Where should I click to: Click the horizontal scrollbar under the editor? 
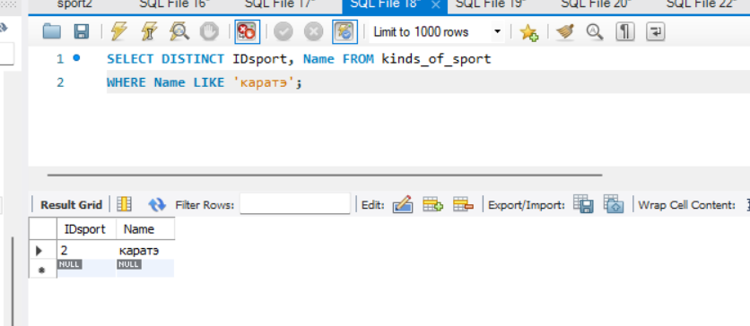[324, 175]
